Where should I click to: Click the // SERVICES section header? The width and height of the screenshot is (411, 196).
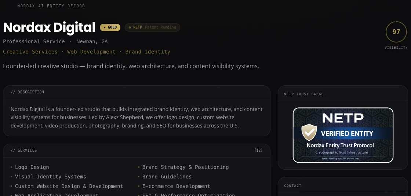click(24, 150)
